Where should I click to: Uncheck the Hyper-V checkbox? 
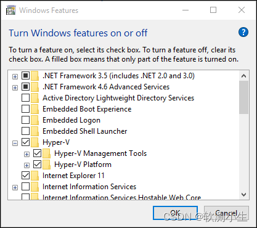[x=25, y=142]
